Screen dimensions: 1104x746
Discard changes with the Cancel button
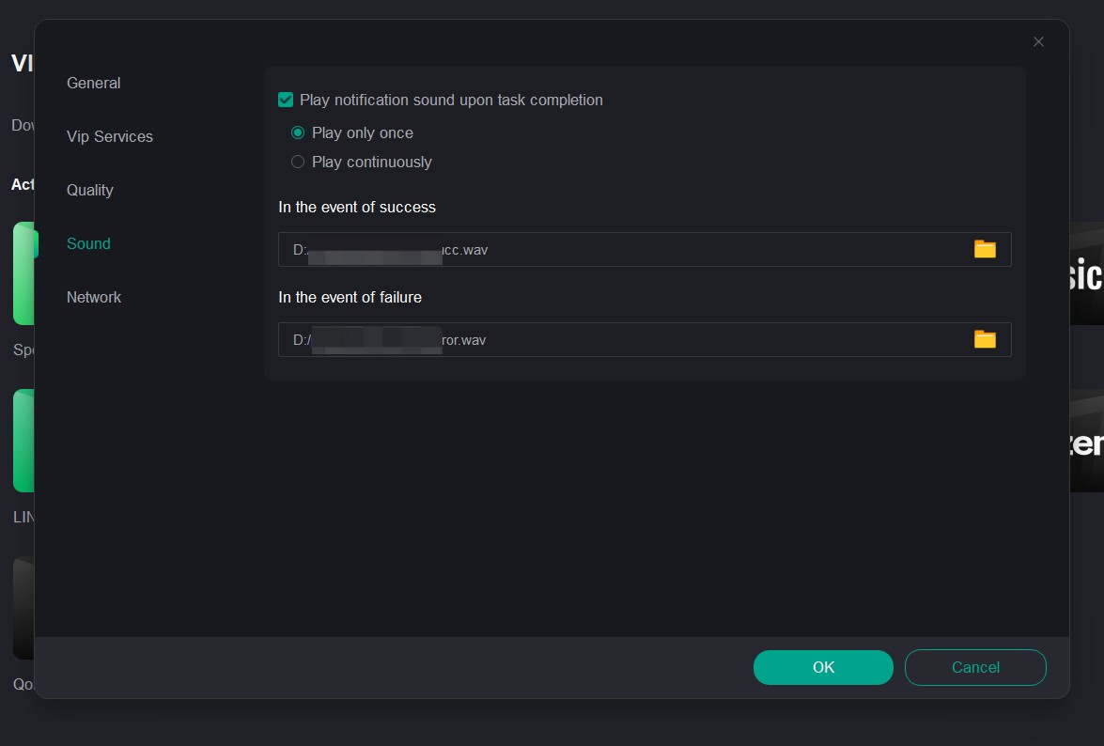point(975,667)
